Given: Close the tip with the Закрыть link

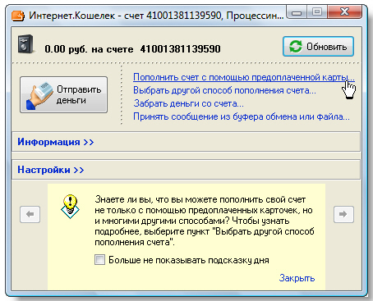Looking at the screenshot, I should click(297, 278).
